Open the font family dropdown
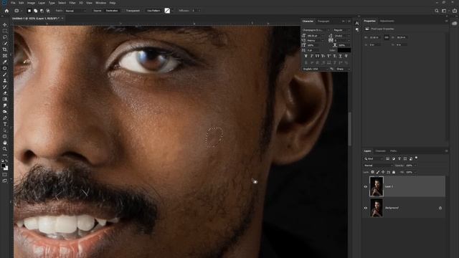Image resolution: width=459 pixels, height=258 pixels. point(316,30)
